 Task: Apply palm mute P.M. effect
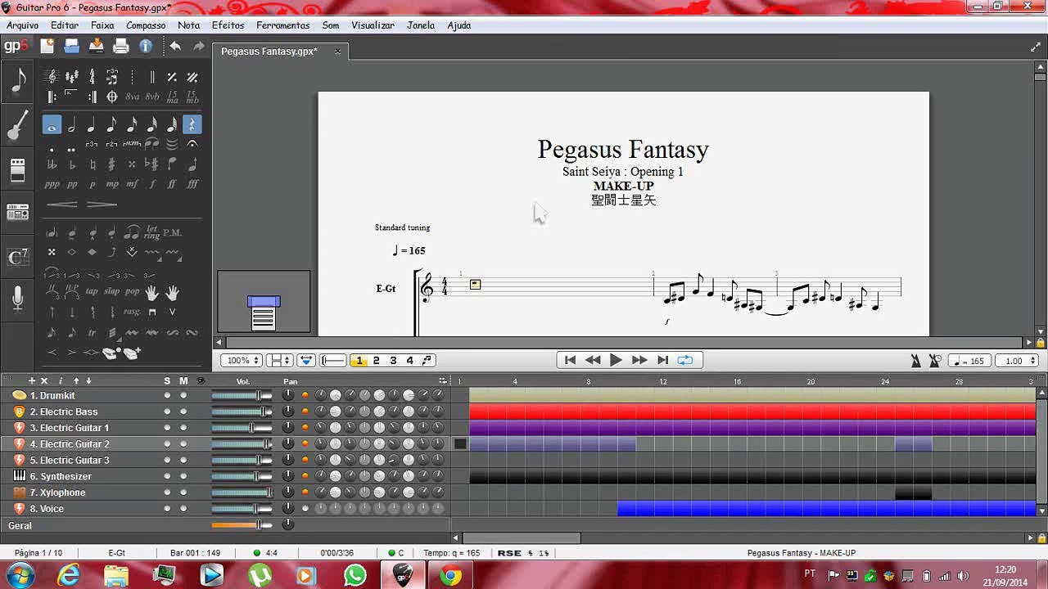[x=172, y=232]
